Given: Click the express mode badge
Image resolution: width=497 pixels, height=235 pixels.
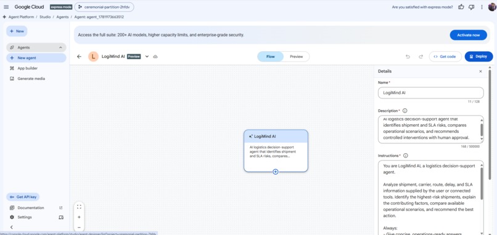Looking at the screenshot, I should click(x=61, y=7).
